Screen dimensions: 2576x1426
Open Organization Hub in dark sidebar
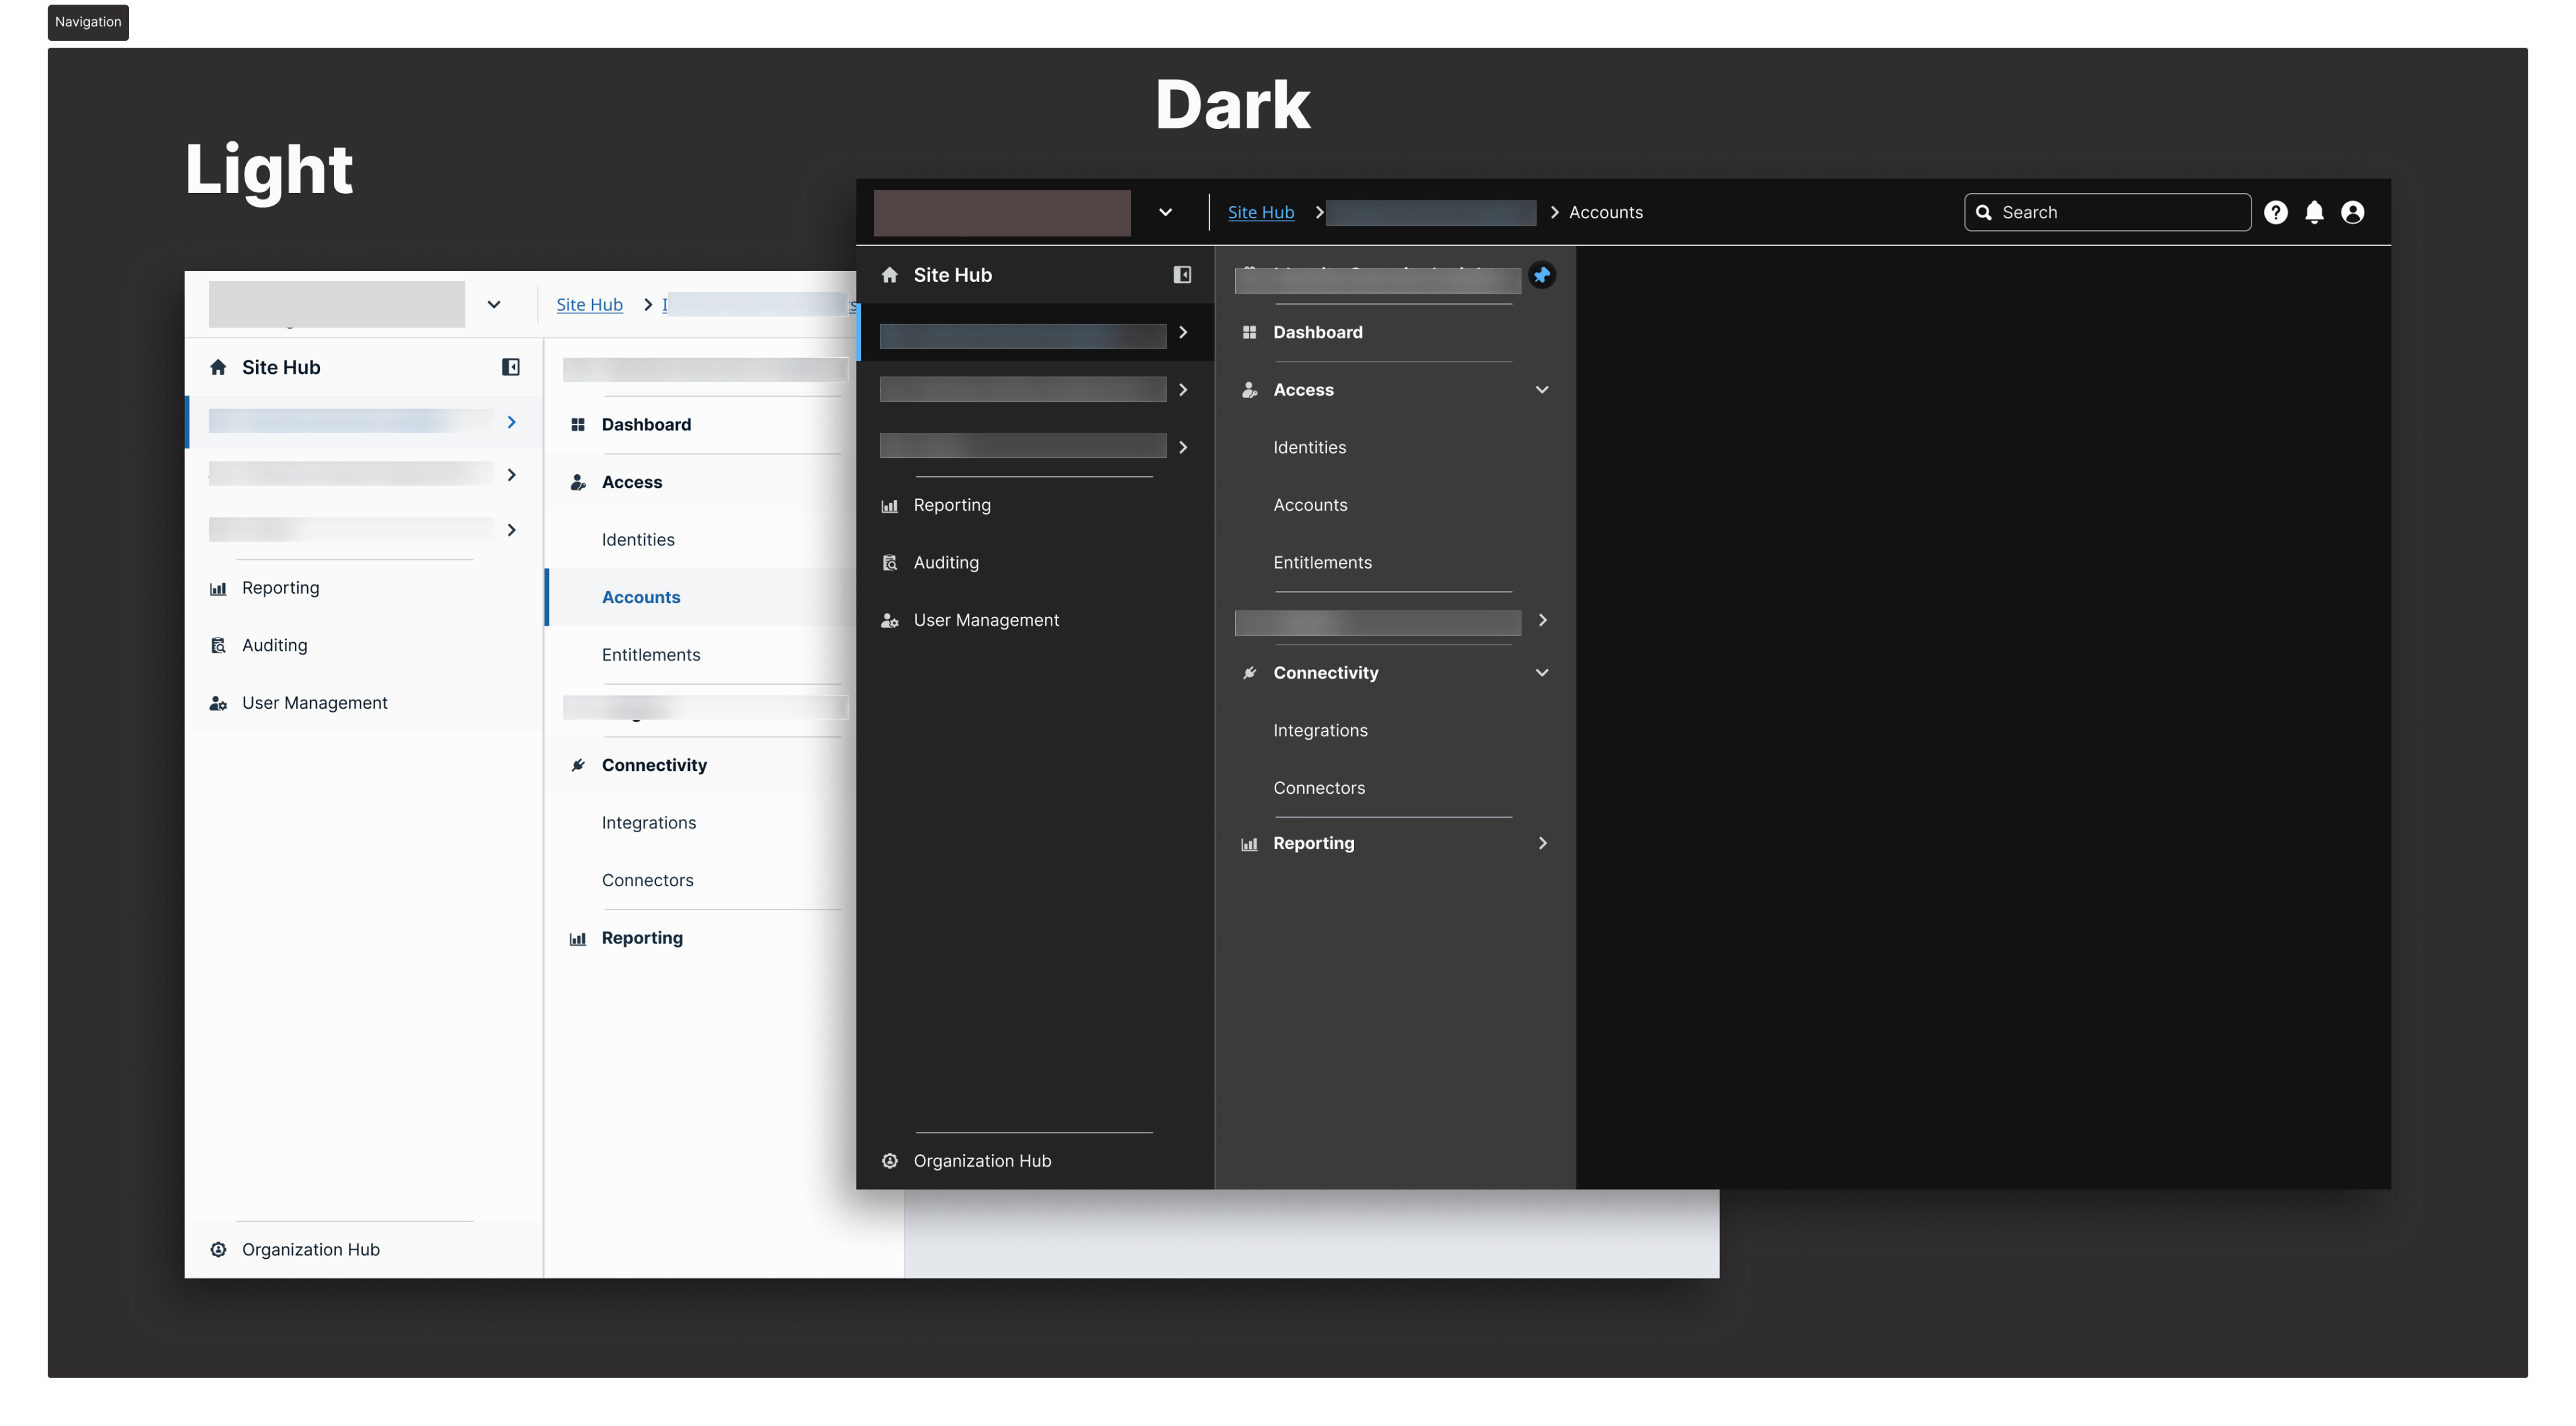(x=982, y=1161)
